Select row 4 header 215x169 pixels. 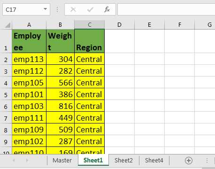click(x=6, y=83)
